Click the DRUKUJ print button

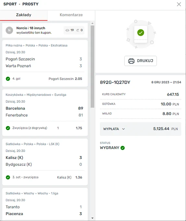tap(141, 61)
